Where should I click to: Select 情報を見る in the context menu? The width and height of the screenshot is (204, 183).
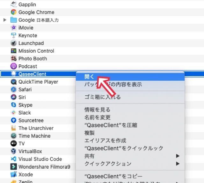[130, 110]
